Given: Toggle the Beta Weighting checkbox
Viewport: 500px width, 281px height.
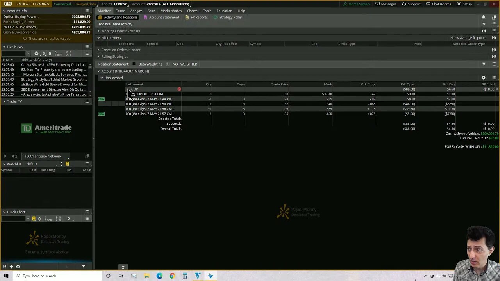Looking at the screenshot, I should (x=134, y=64).
